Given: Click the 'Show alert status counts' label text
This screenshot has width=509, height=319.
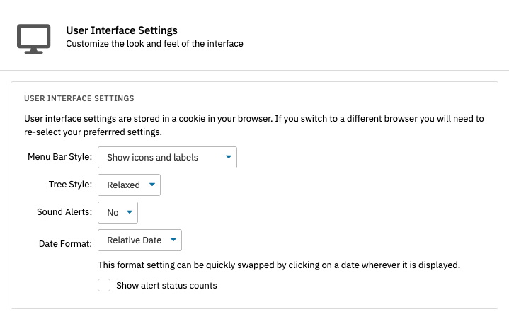Looking at the screenshot, I should tap(166, 286).
